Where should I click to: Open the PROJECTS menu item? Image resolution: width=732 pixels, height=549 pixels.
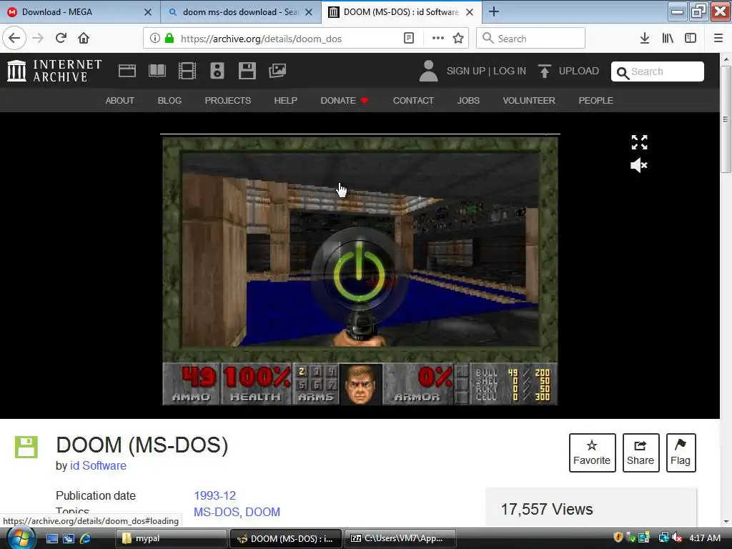pyautogui.click(x=228, y=100)
